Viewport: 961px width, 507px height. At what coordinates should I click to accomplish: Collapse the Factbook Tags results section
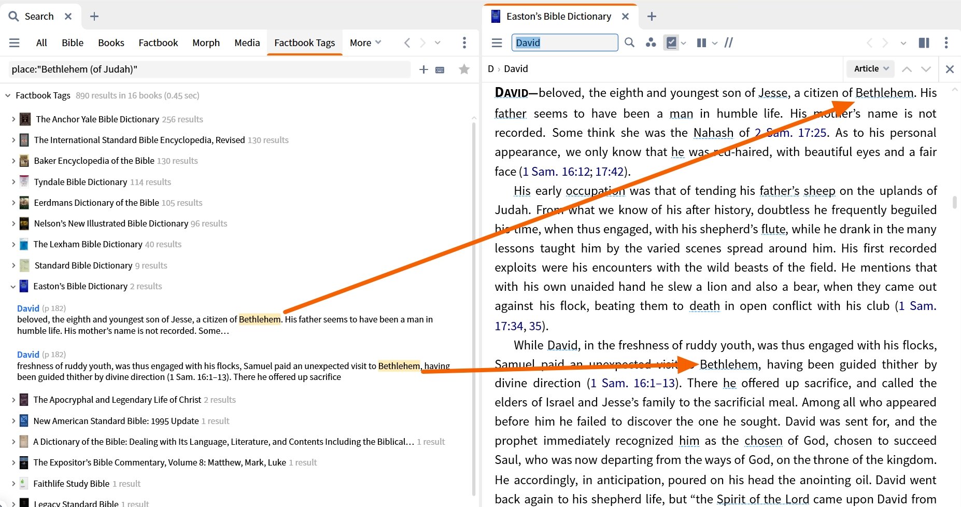8,95
